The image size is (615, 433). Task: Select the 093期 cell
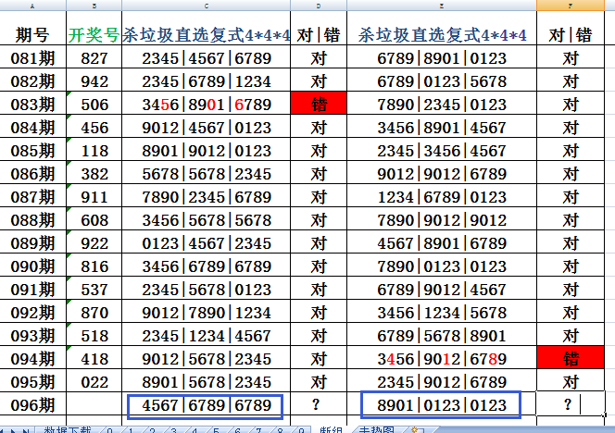coord(33,336)
